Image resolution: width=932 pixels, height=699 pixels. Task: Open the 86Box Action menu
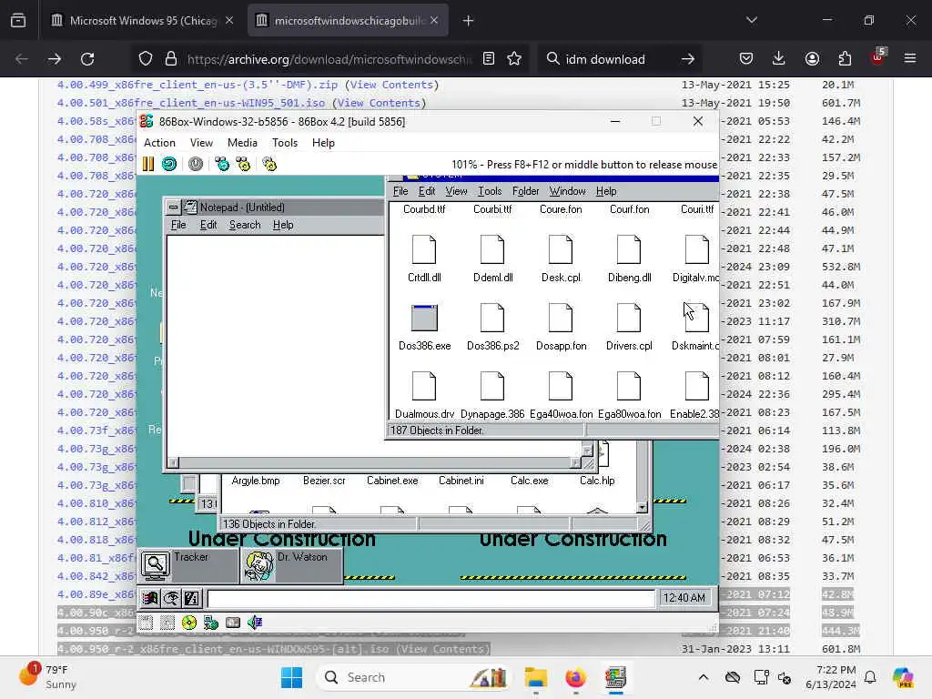coord(159,143)
